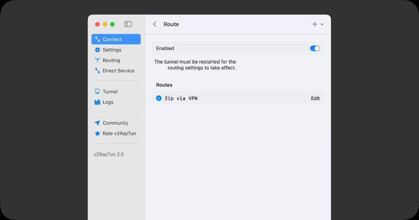Image resolution: width=419 pixels, height=220 pixels.
Task: Expand the chevron next to plus button
Action: (322, 24)
